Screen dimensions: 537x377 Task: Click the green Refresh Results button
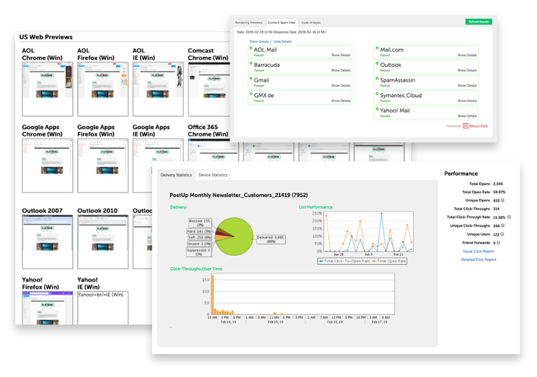479,21
